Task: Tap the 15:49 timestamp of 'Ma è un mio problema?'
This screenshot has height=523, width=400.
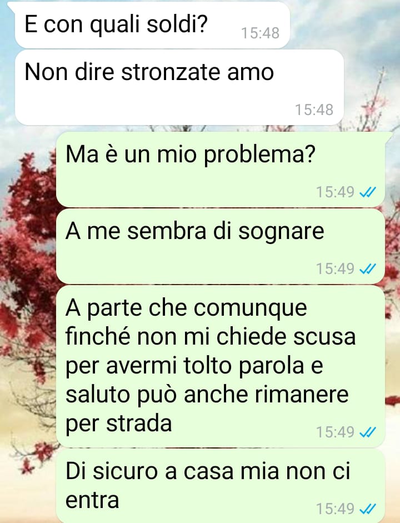Action: point(335,192)
